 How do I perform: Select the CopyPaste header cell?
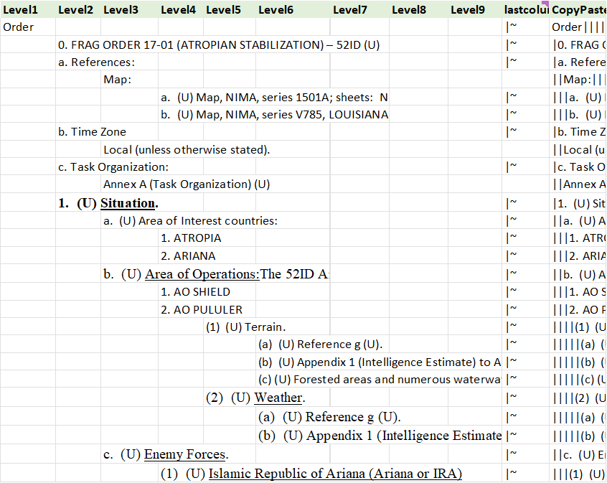578,9
